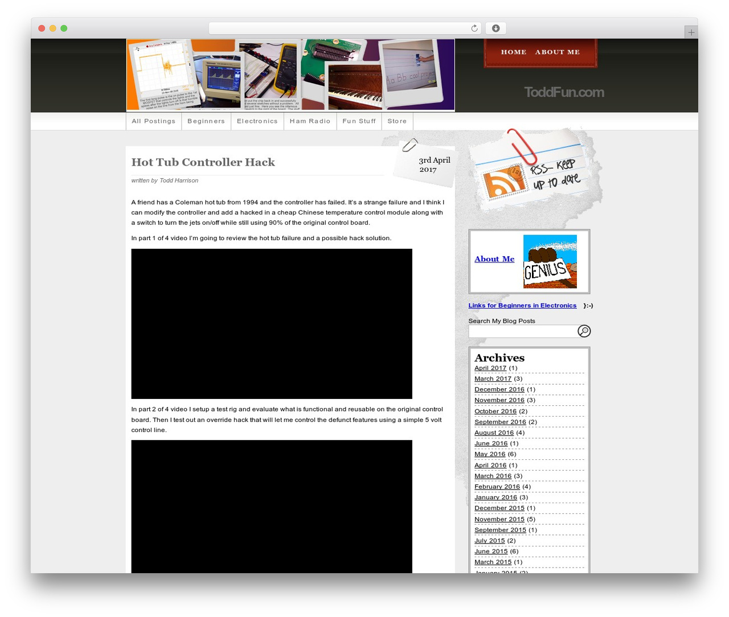Click the Hot Tub Controller Hack title

tap(203, 162)
